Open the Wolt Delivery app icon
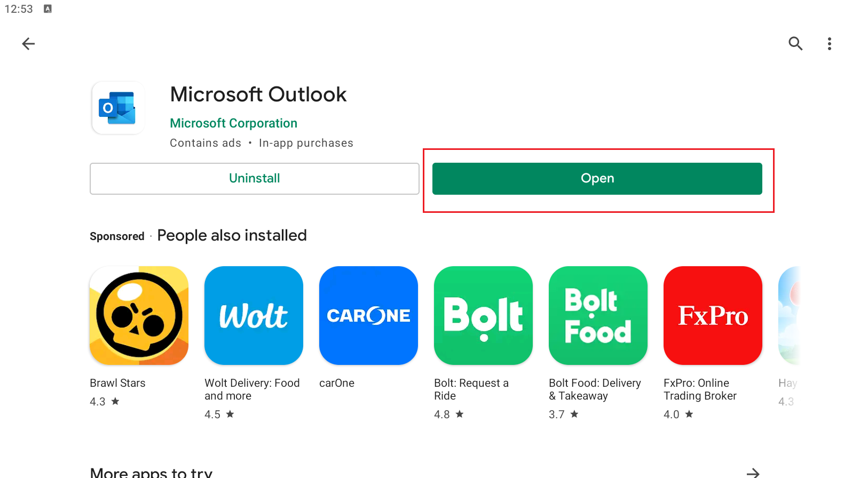The width and height of the screenshot is (852, 478). (x=254, y=315)
